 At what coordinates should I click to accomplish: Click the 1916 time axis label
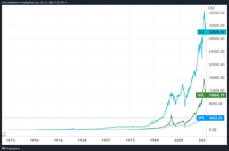58,140
